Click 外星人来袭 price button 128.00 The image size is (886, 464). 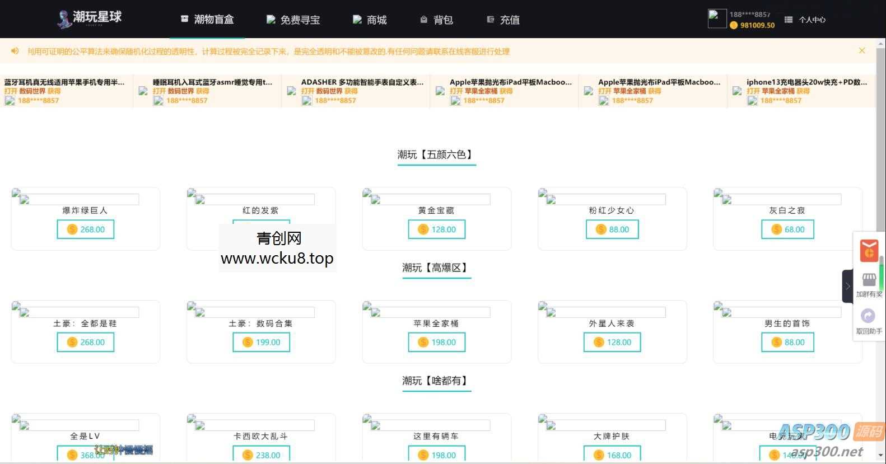[612, 342]
